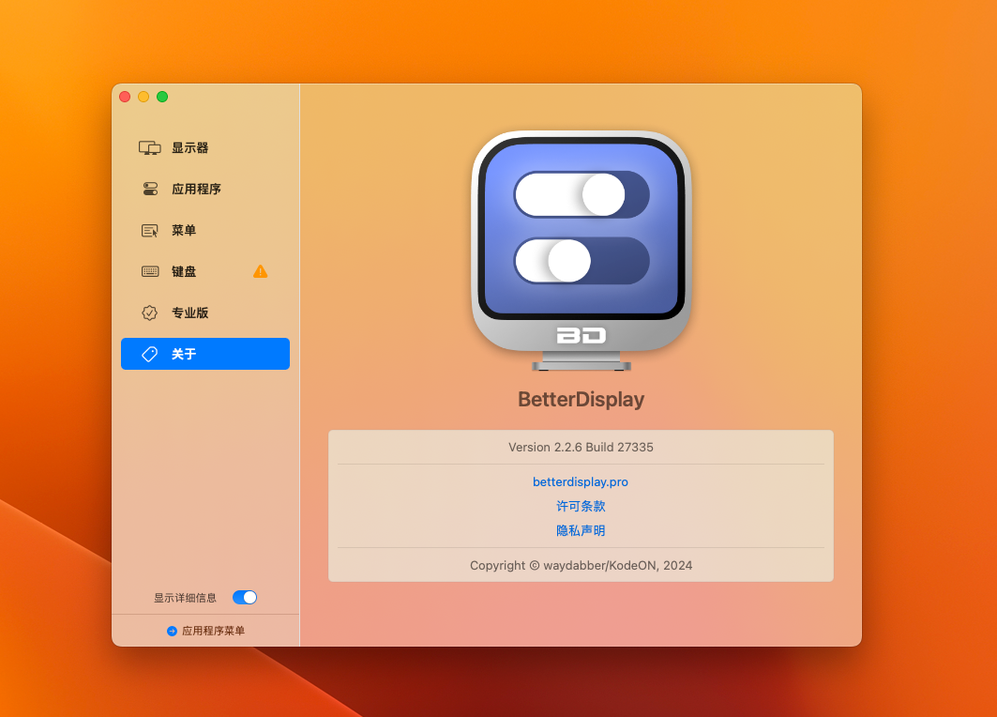Open the 隐私声明 privacy statement link
This screenshot has height=717, width=997.
[581, 530]
